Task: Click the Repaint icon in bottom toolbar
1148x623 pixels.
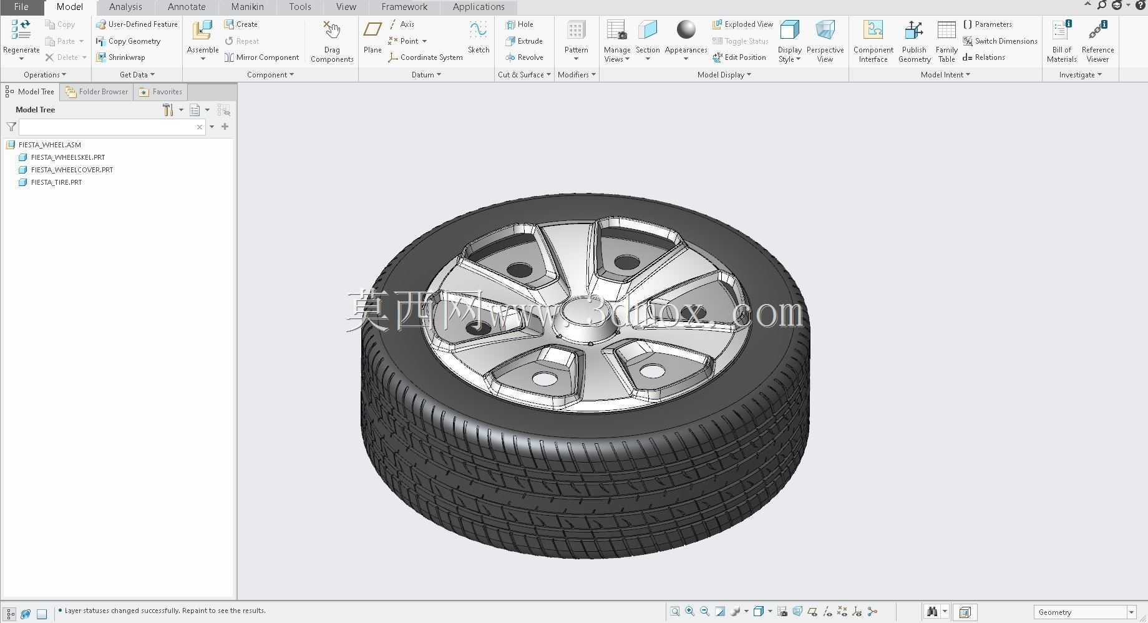Action: [720, 612]
